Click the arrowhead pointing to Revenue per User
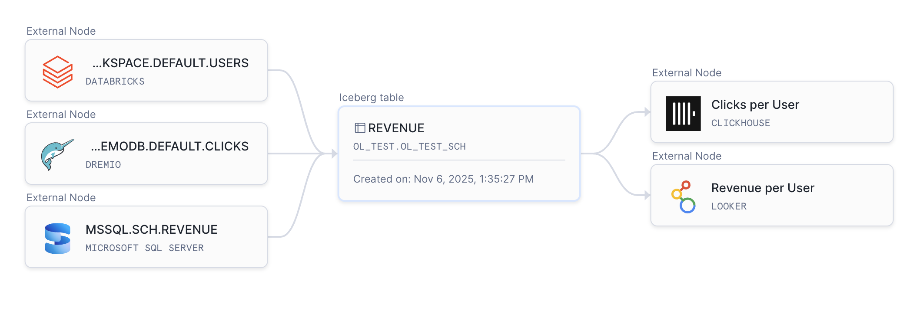The height and width of the screenshot is (314, 923). (647, 196)
